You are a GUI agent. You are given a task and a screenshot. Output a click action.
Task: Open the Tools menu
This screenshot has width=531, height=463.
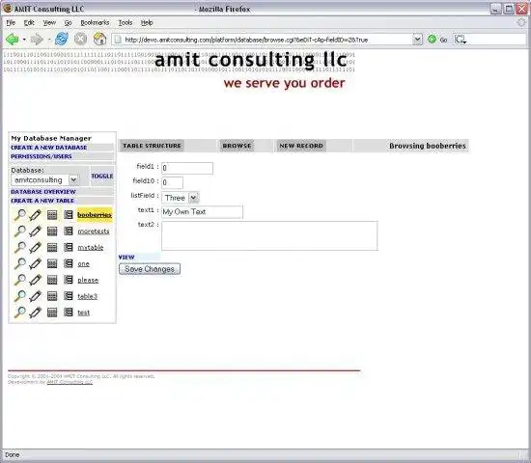point(126,23)
